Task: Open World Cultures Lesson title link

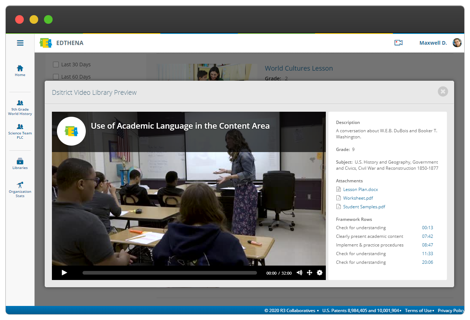Action: click(x=299, y=68)
